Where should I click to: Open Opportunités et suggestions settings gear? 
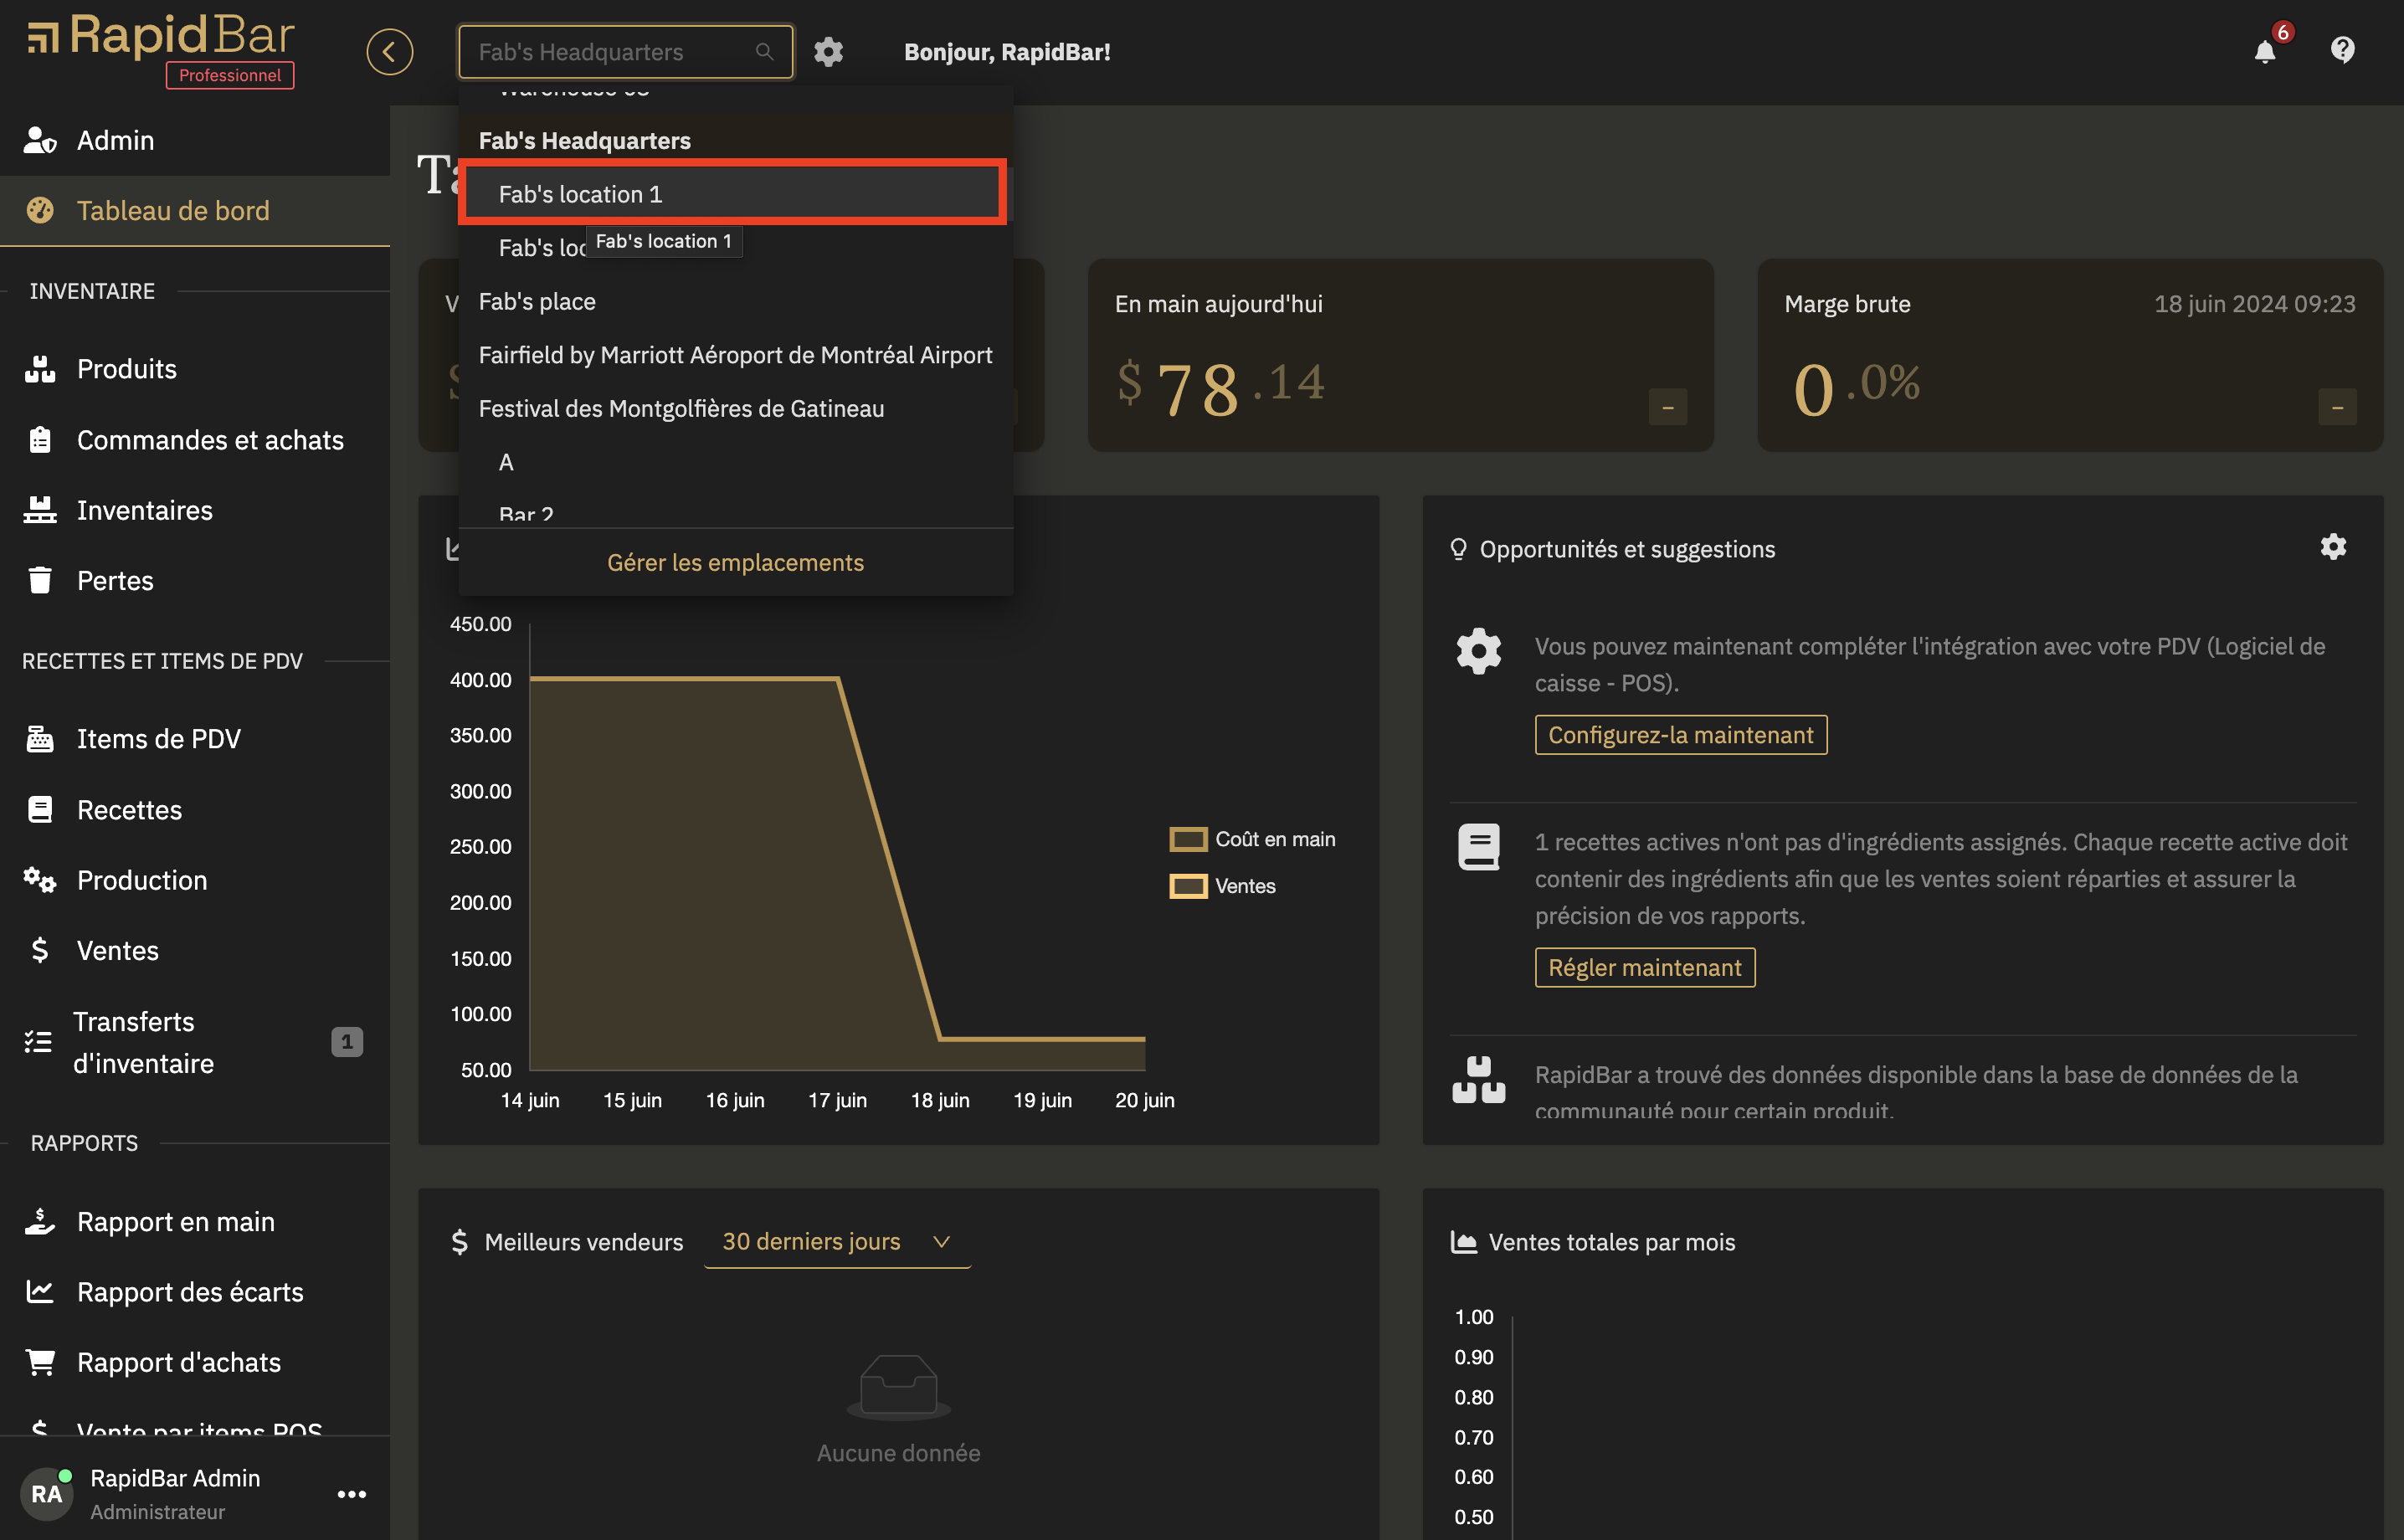(x=2333, y=547)
